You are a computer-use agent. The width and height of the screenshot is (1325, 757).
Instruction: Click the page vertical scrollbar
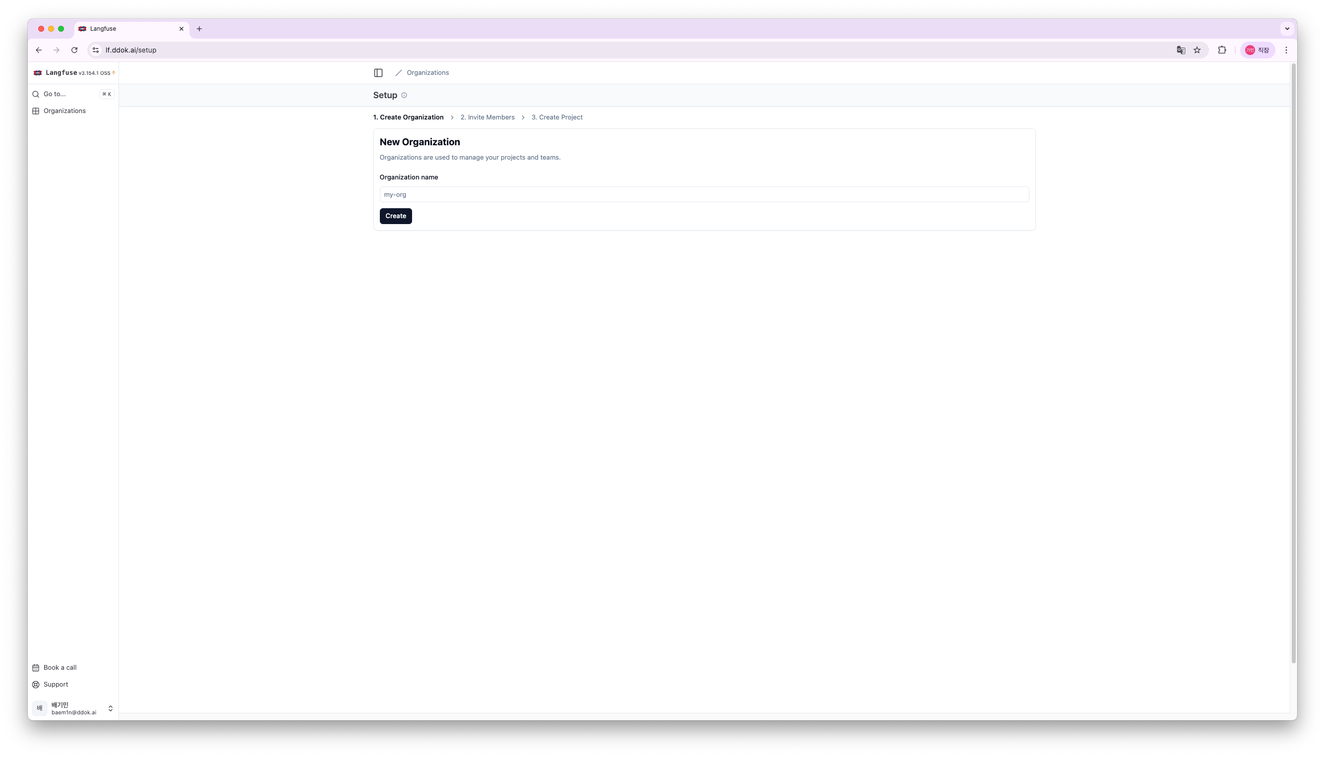coord(1293,363)
